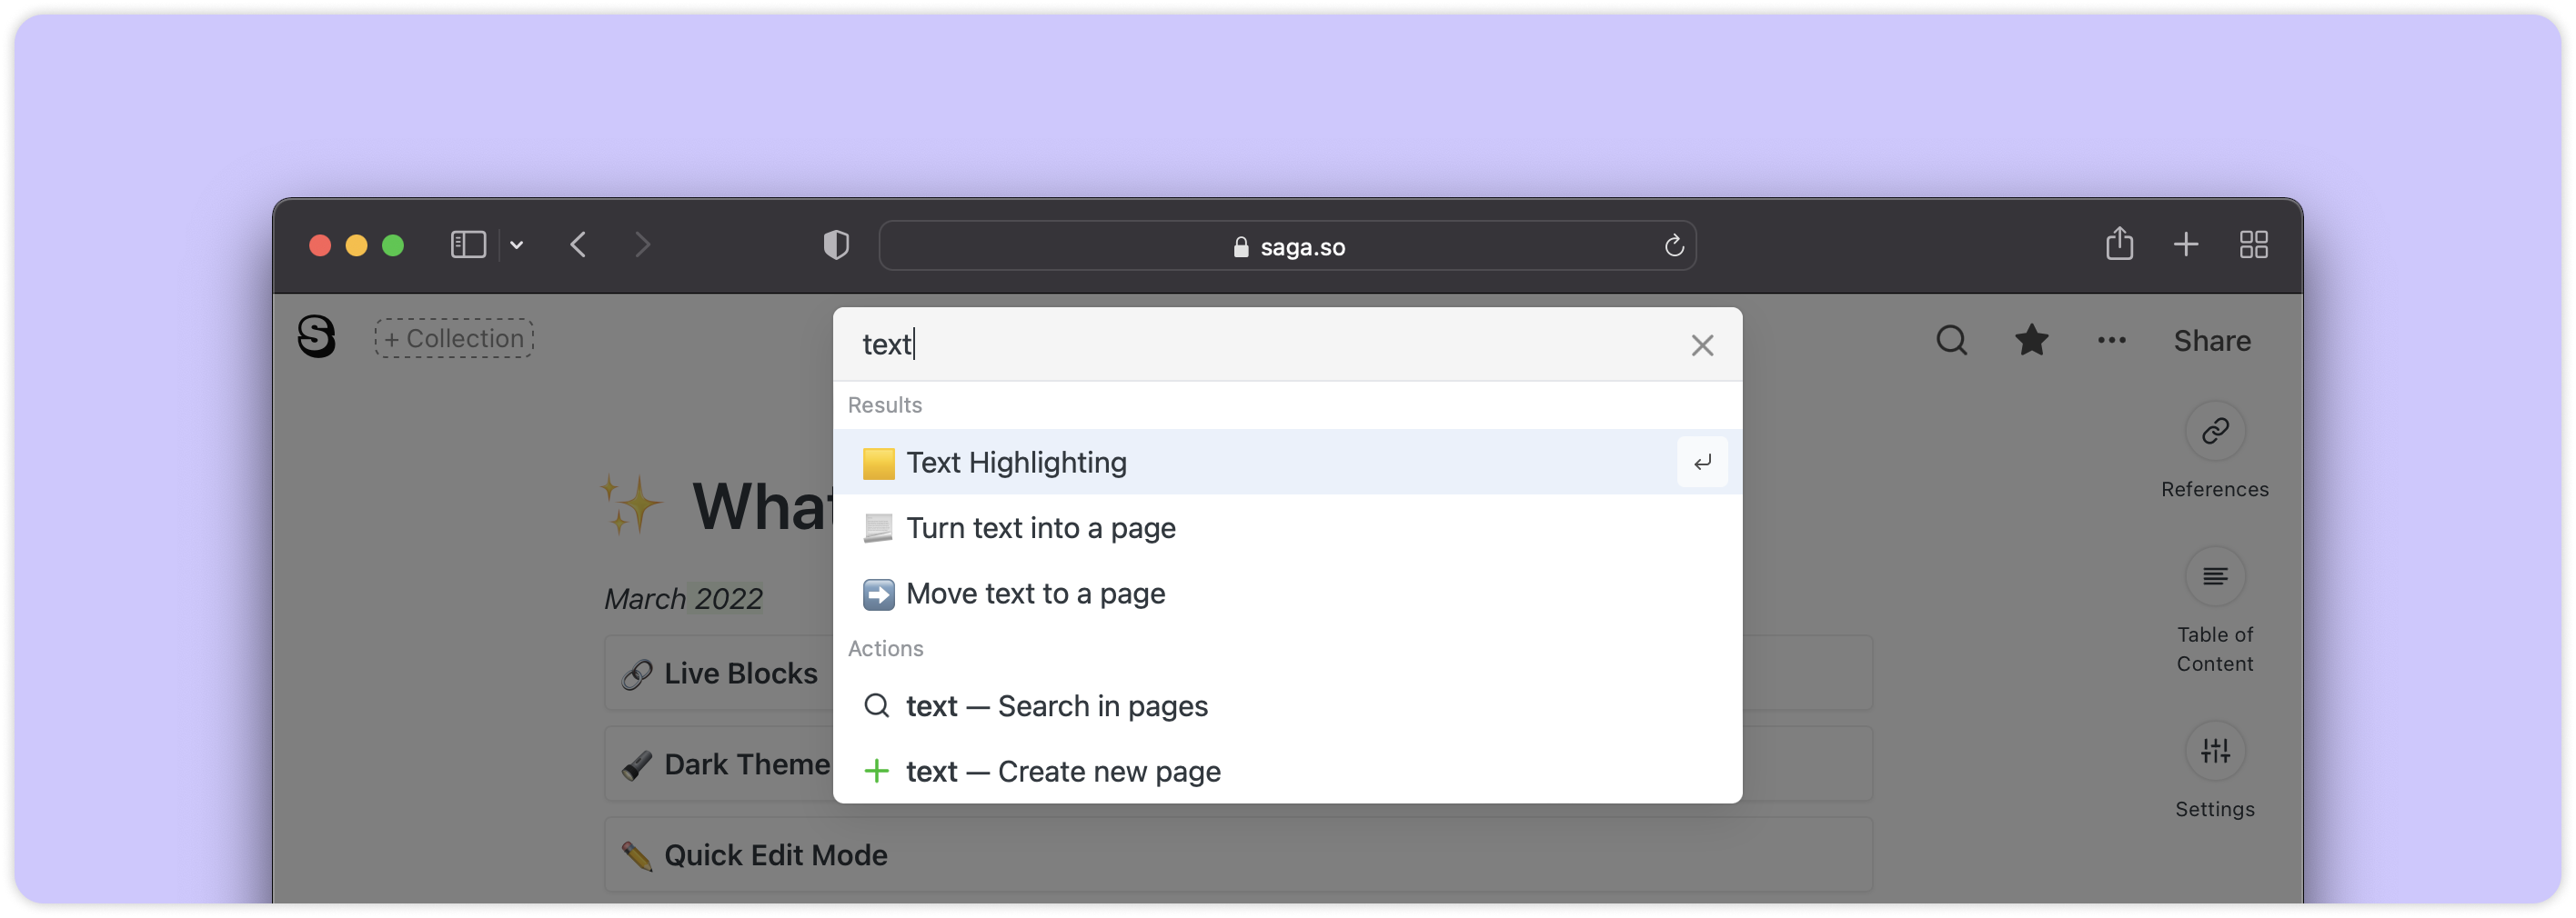Reload the saga.so page
Image resolution: width=2576 pixels, height=918 pixels.
pos(1674,245)
